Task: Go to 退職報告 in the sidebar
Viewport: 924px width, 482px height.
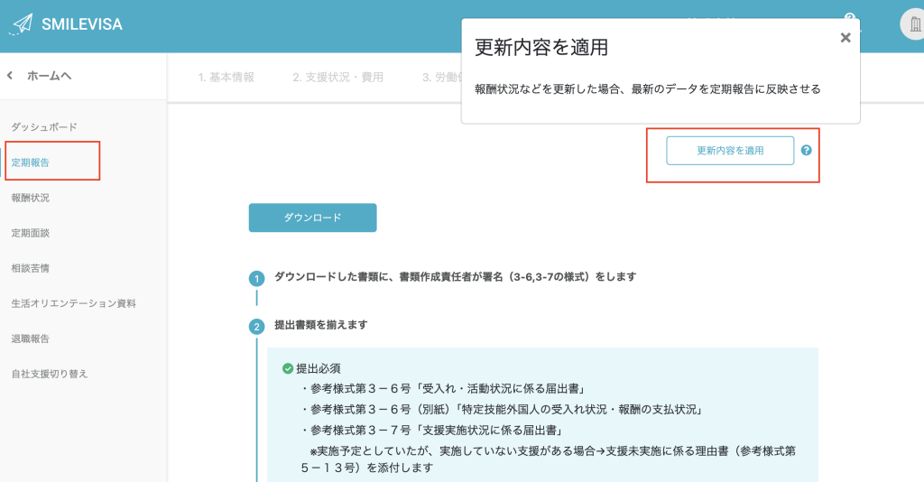Action: point(30,338)
